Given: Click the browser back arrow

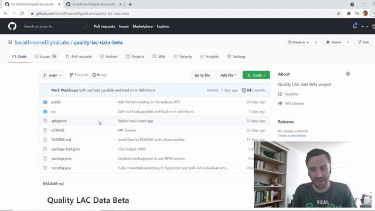Looking at the screenshot, I should (6, 13).
